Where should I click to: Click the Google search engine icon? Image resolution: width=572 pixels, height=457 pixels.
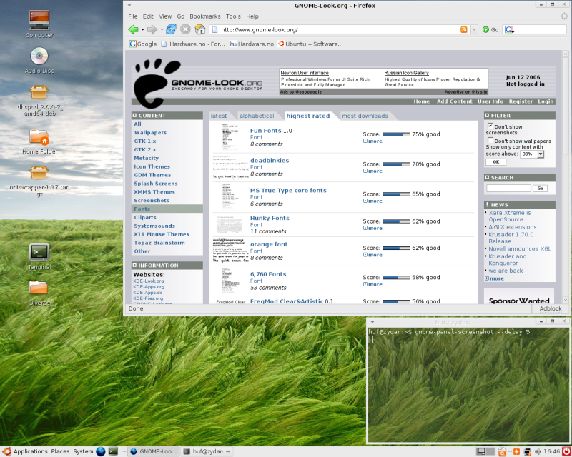(509, 29)
